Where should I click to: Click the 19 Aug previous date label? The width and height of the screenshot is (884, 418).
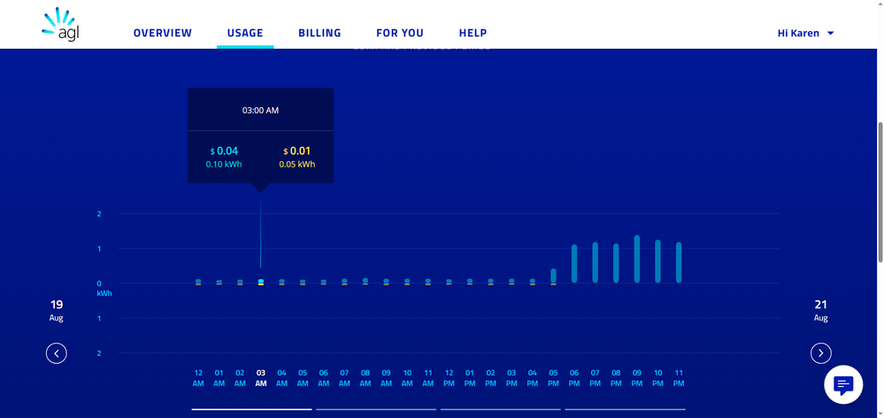click(x=57, y=310)
